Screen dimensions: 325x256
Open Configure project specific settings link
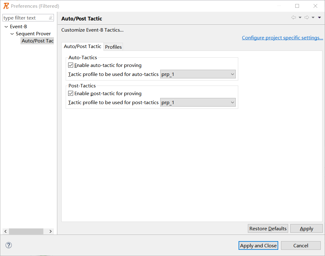click(x=282, y=38)
